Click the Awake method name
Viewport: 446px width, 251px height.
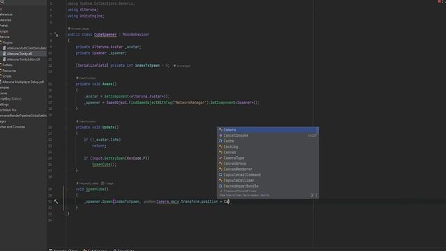tap(107, 84)
